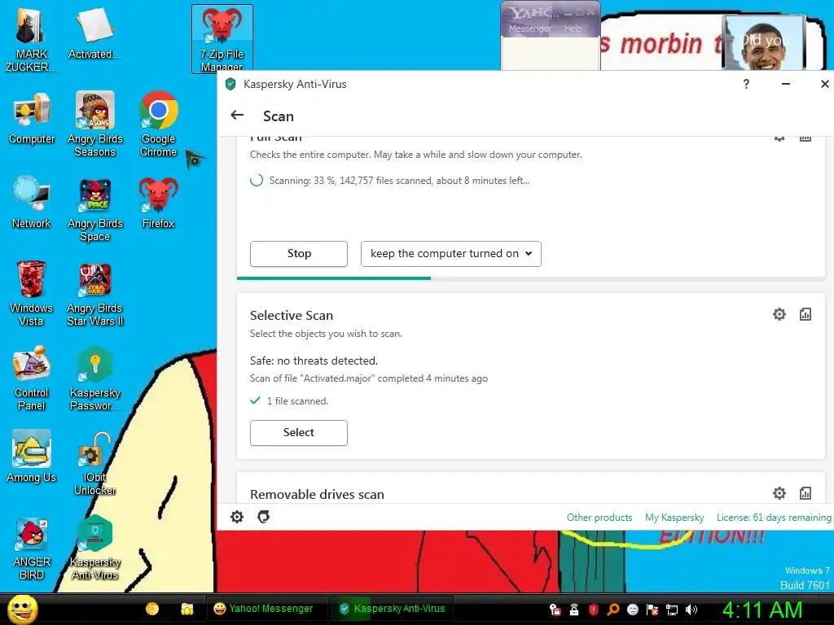This screenshot has width=834, height=625.
Task: Launch Among Us desktop shortcut
Action: 32,457
